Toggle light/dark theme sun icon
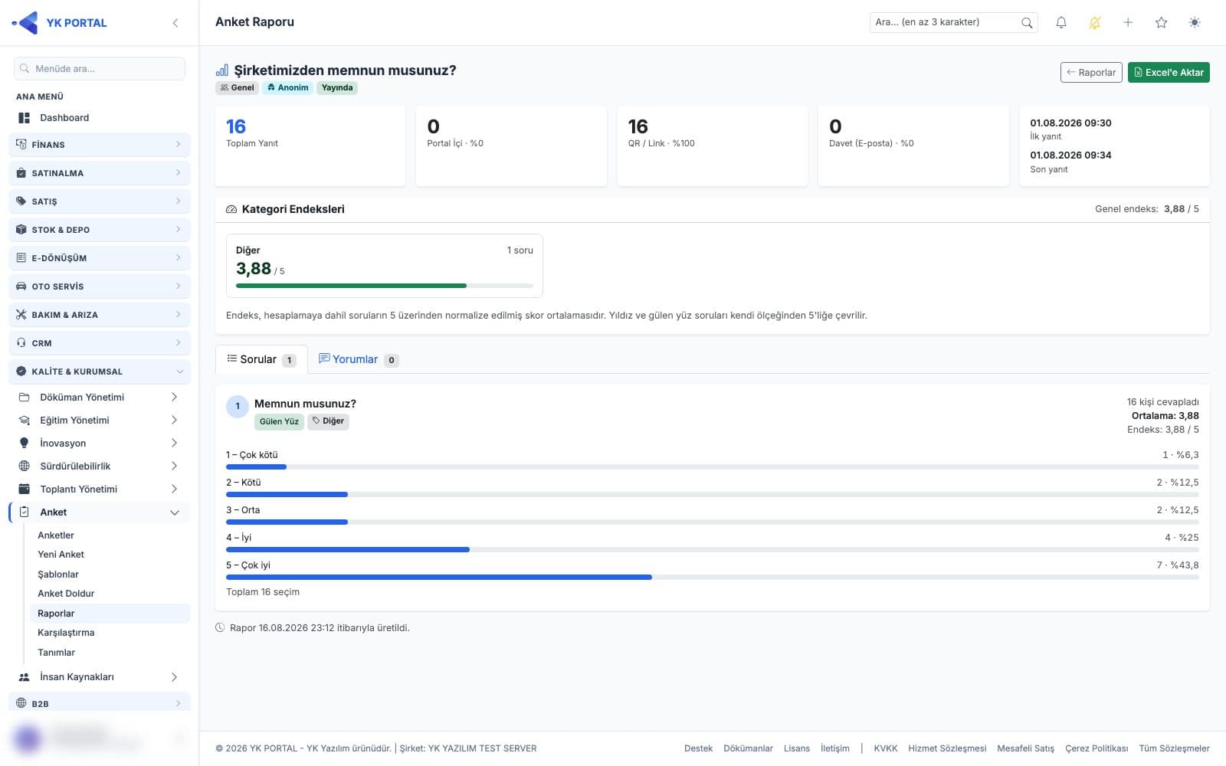 (x=1194, y=23)
